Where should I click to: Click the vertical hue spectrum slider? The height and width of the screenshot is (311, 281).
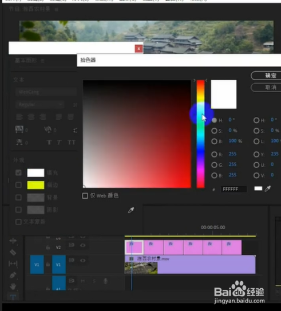coord(200,134)
